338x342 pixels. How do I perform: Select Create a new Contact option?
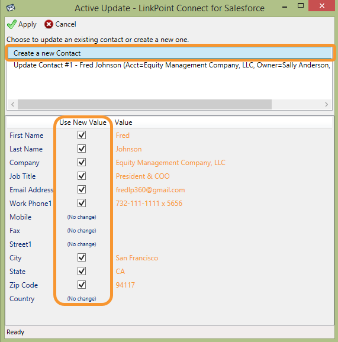[170, 53]
